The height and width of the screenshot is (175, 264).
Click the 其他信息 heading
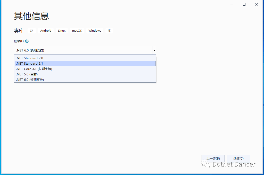point(31,16)
